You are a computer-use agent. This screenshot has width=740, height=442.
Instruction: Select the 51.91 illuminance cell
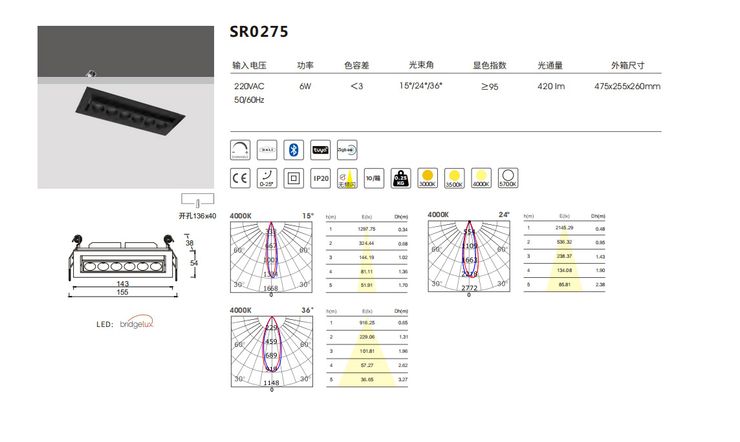click(x=367, y=285)
